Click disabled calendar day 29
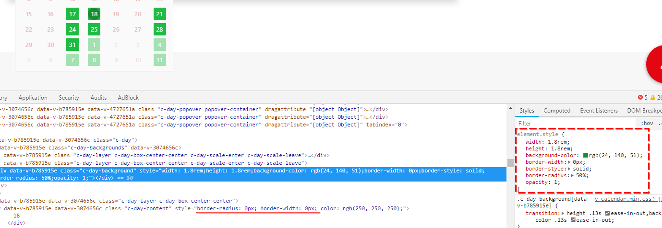Viewport: 662px width, 228px height. (29, 45)
